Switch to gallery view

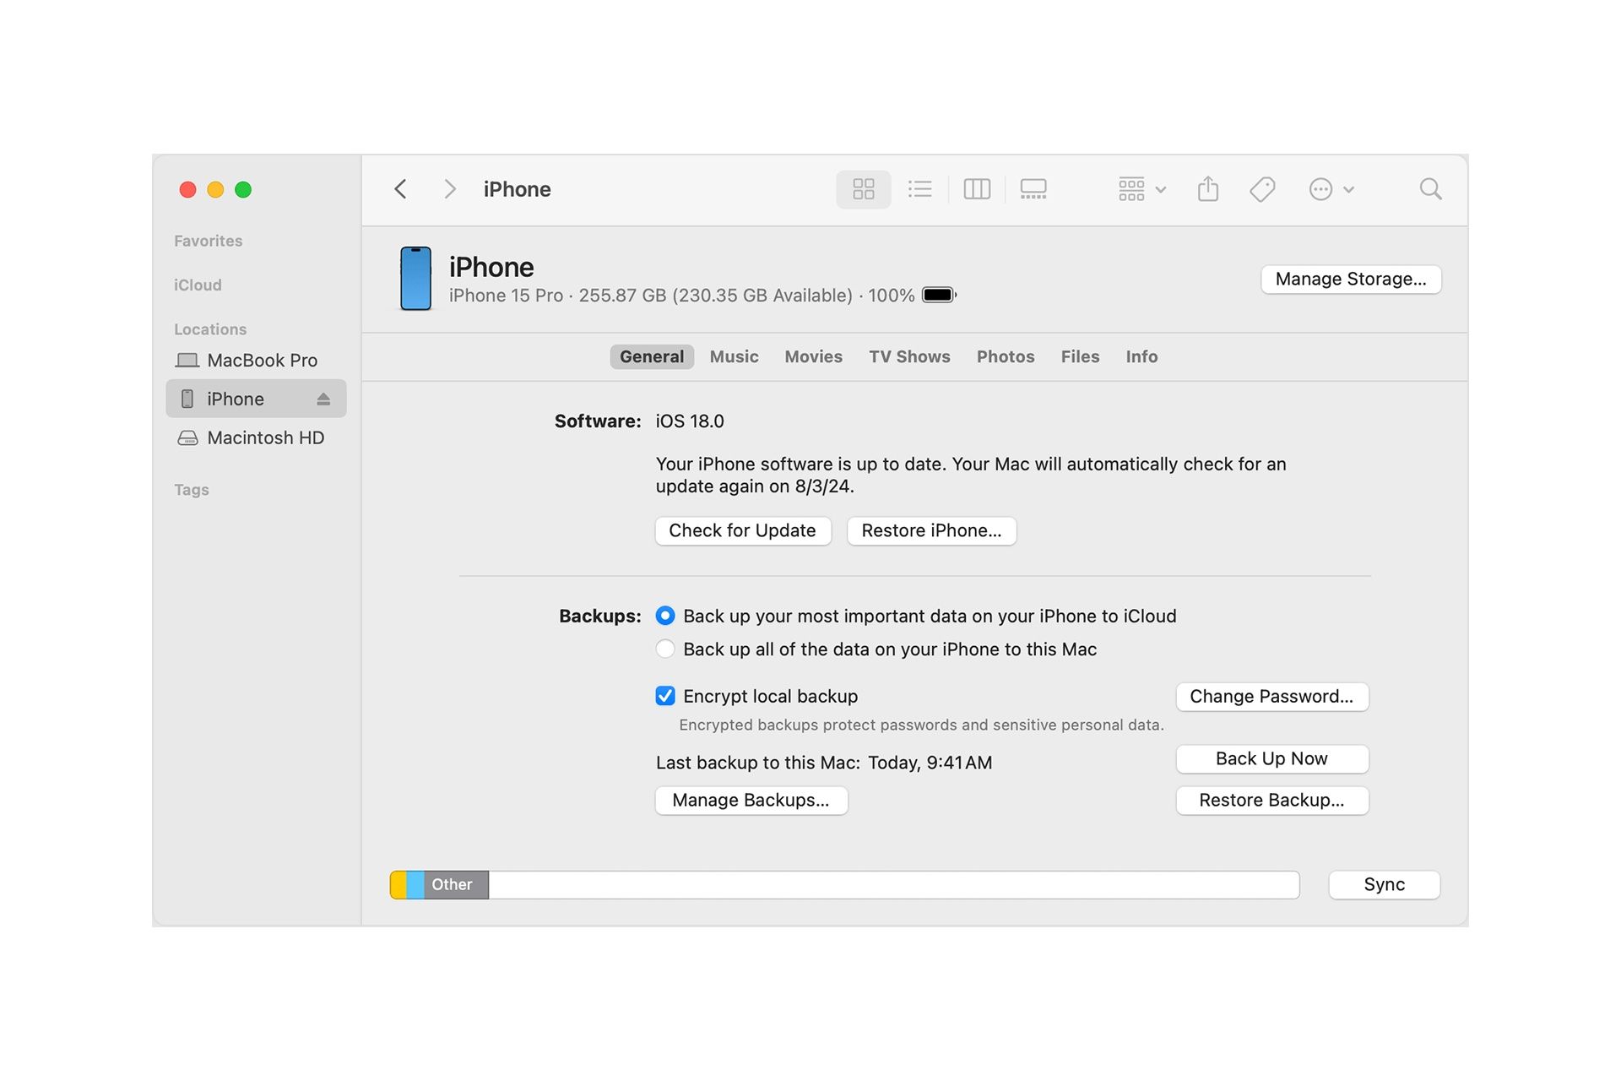tap(1033, 189)
